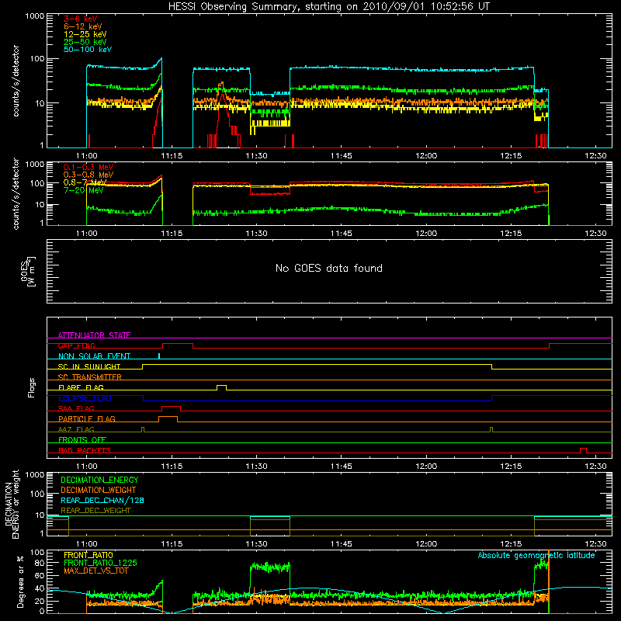Click the red BAD_PACKETS pulse on the timeline
The image size is (621, 621).
584,450
